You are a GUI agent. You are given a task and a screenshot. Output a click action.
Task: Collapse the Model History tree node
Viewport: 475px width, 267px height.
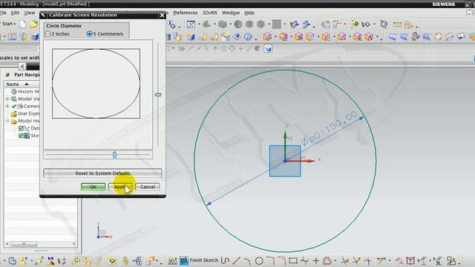pyautogui.click(x=7, y=121)
